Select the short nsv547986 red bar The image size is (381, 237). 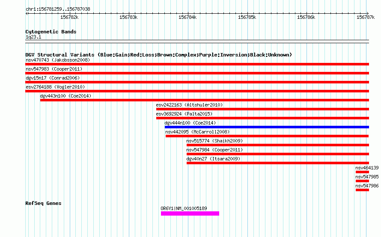[x=362, y=190]
